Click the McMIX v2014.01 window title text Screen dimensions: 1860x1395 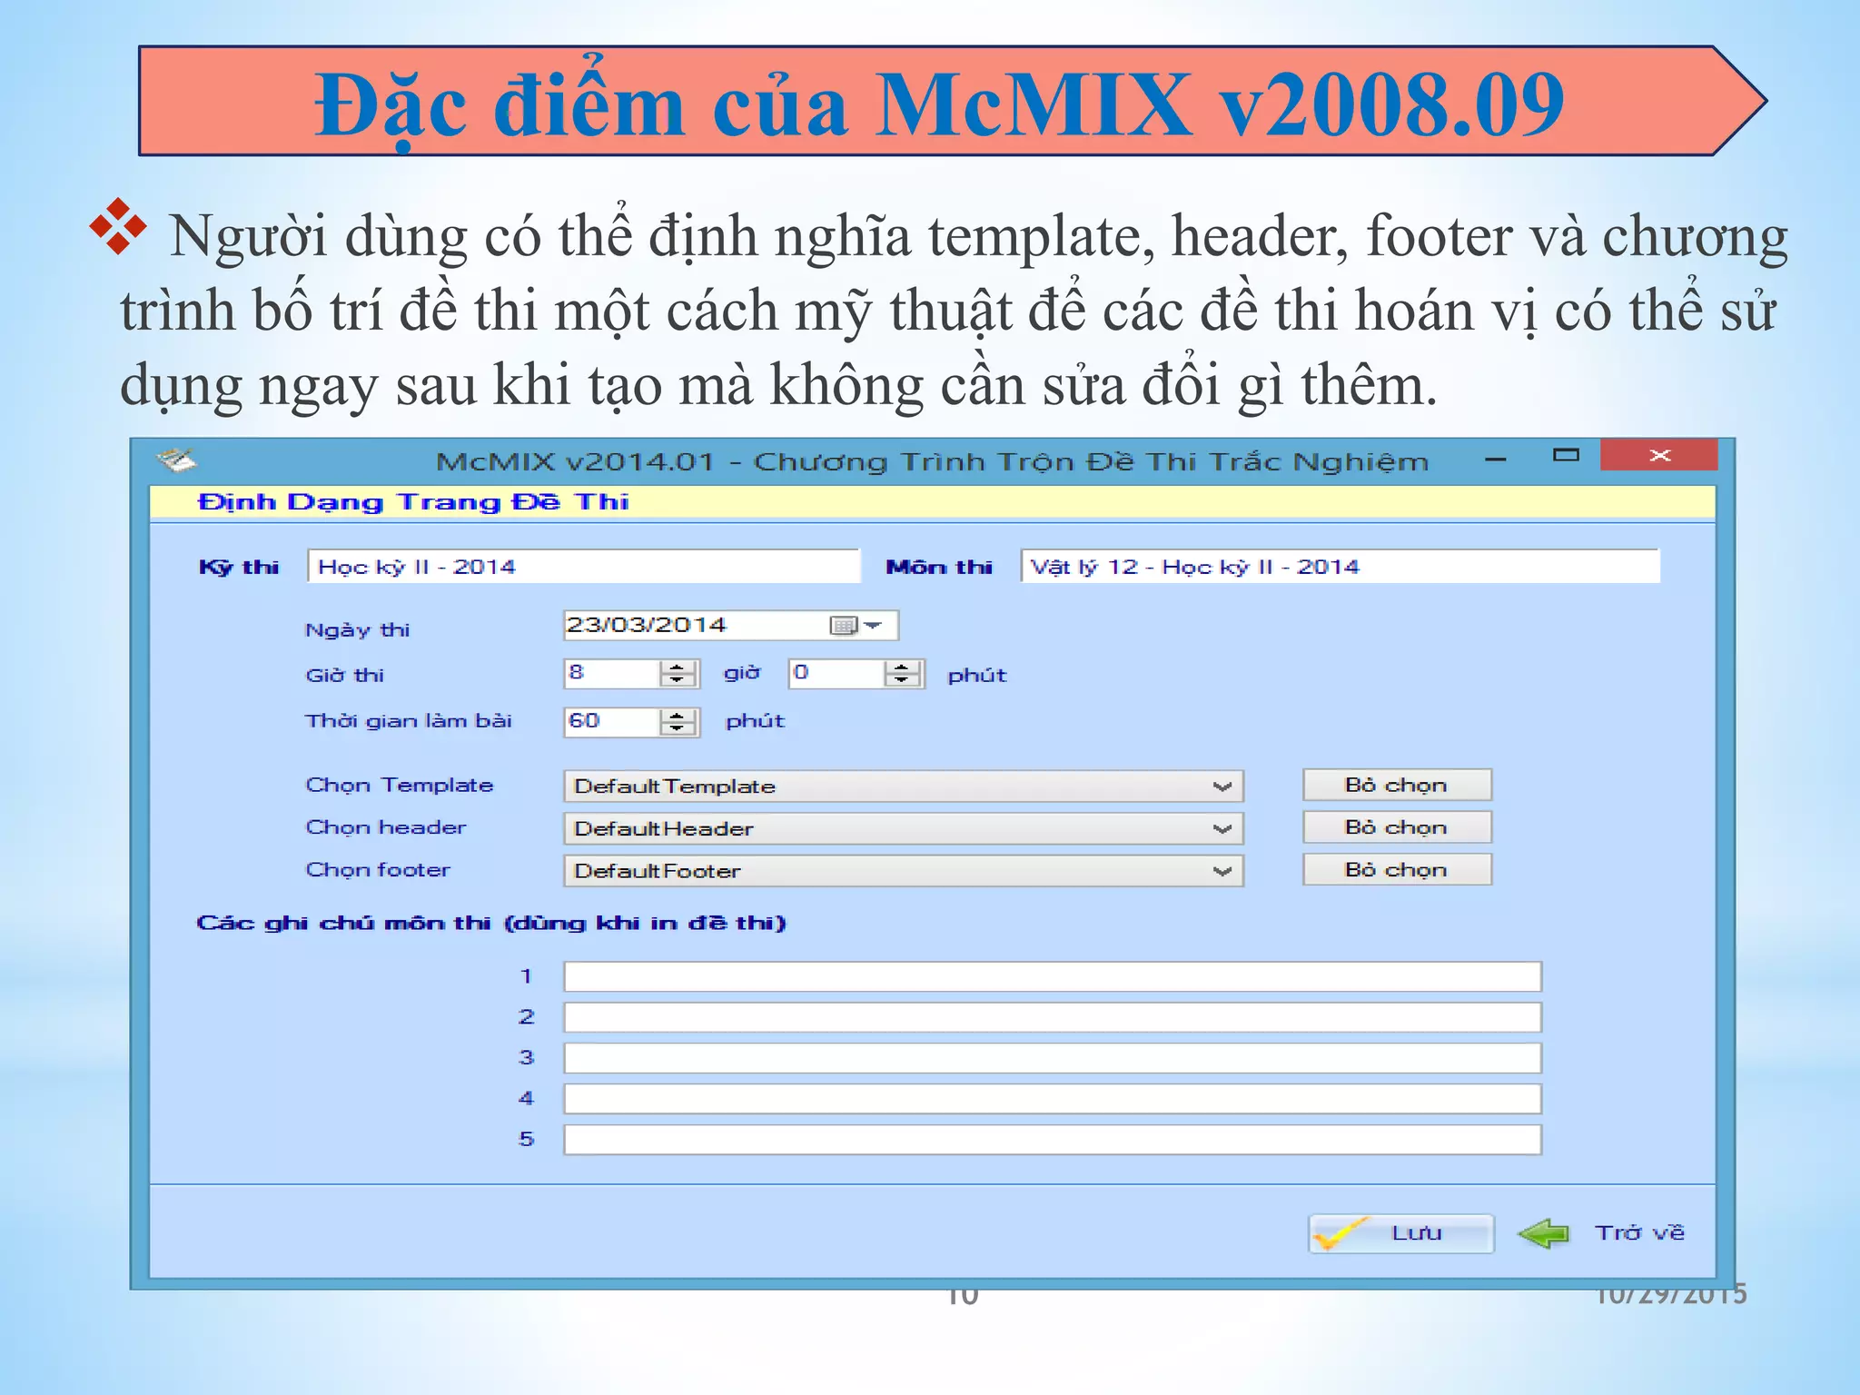point(932,462)
